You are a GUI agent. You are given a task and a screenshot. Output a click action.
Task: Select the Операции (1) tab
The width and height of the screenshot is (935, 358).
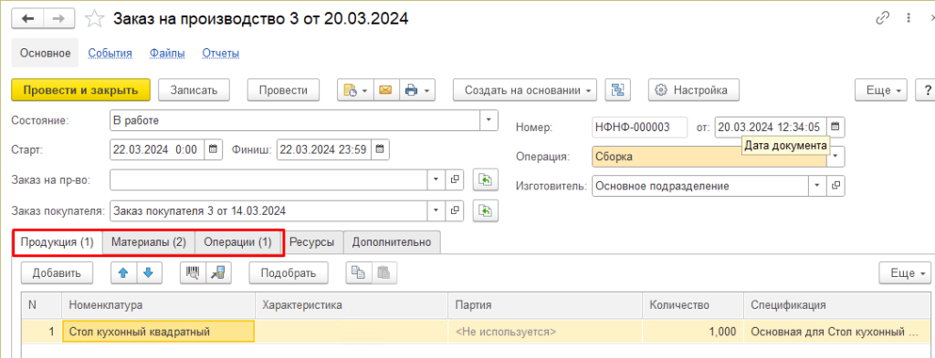tap(238, 242)
